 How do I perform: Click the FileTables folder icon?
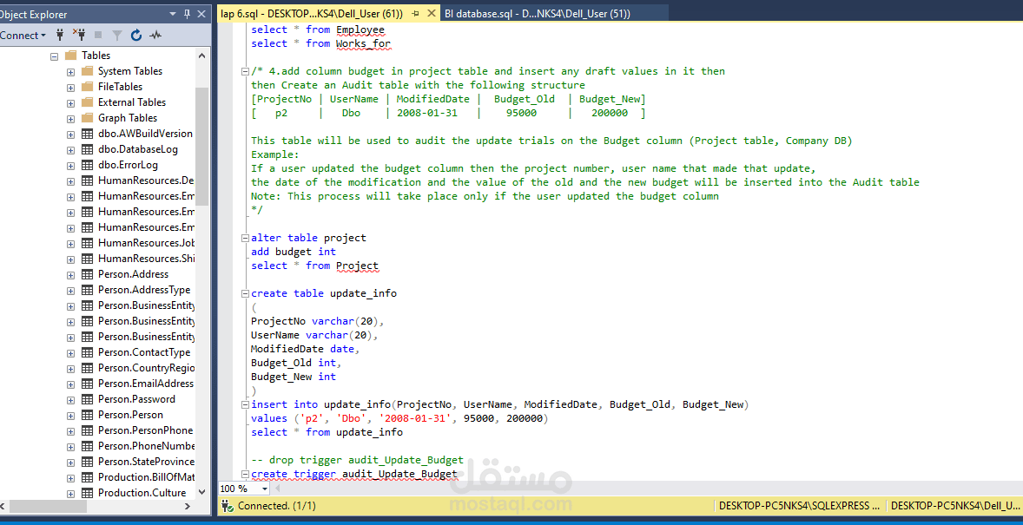[x=87, y=87]
